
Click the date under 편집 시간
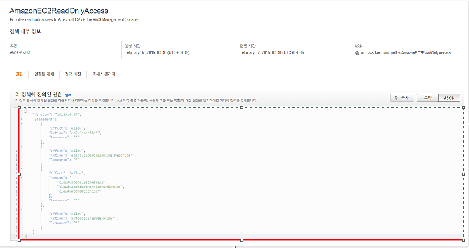pyautogui.click(x=272, y=52)
